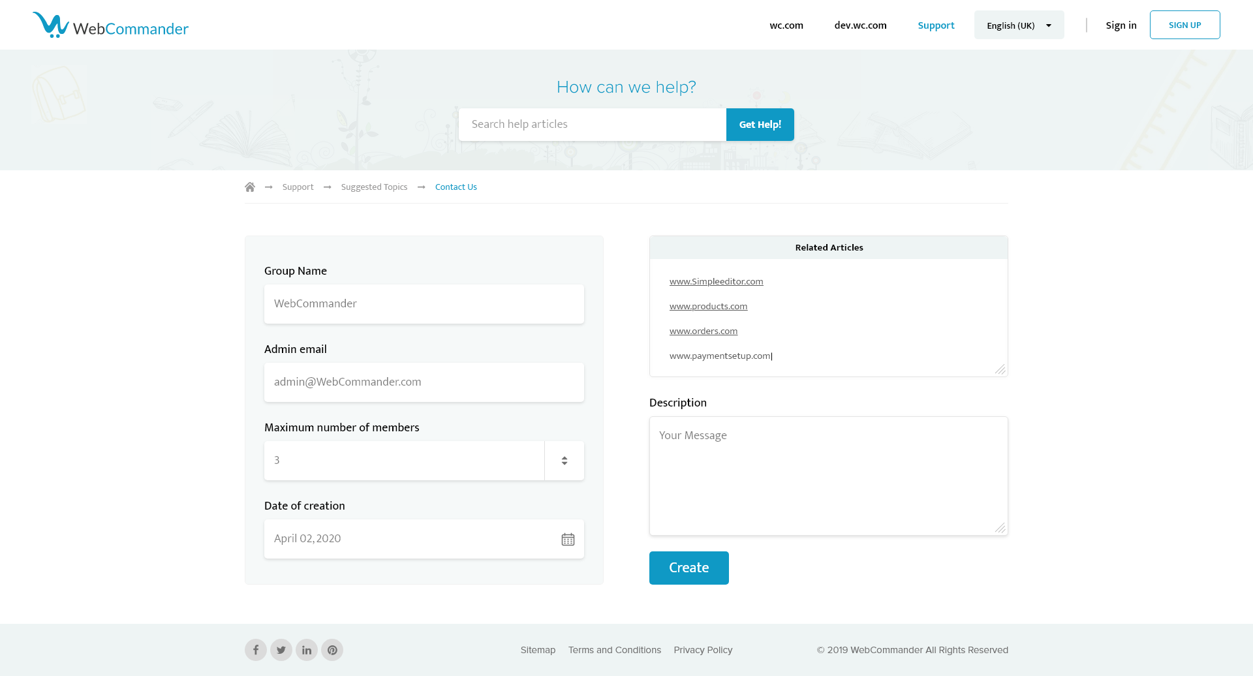Open the Facebook social link
This screenshot has width=1253, height=676.
coord(256,650)
